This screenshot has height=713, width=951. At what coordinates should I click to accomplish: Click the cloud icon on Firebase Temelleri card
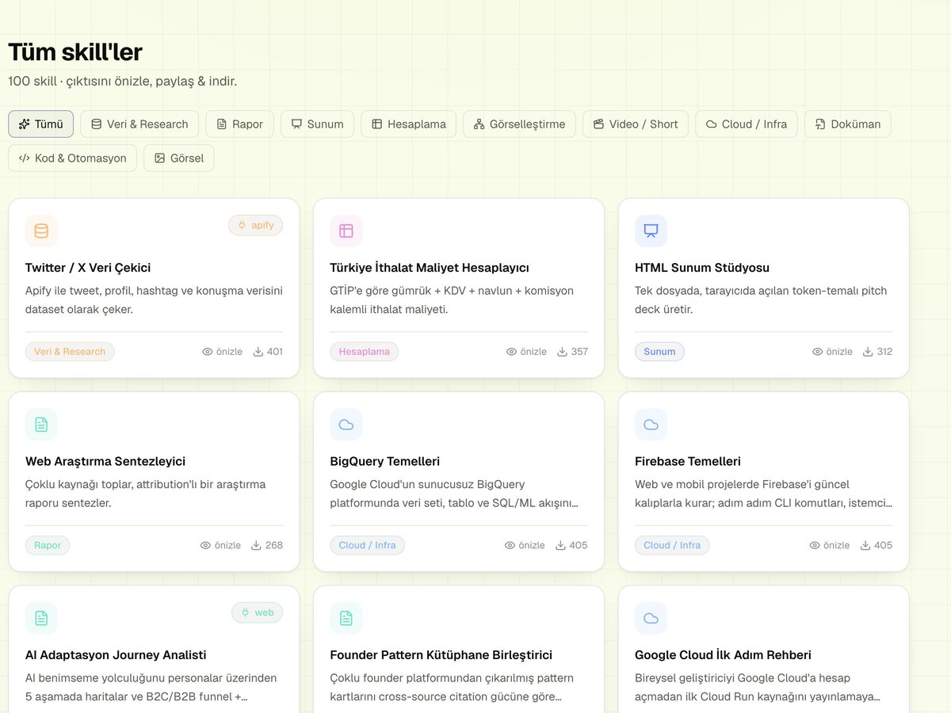tap(651, 425)
